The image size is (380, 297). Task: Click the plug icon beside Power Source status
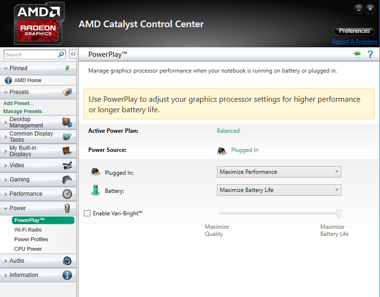(x=222, y=151)
